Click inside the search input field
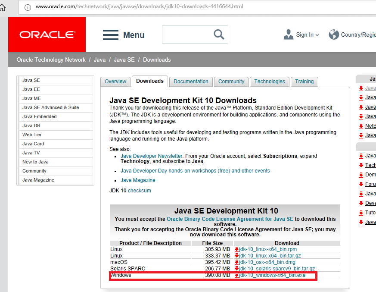The width and height of the screenshot is (376, 292). pos(190,34)
